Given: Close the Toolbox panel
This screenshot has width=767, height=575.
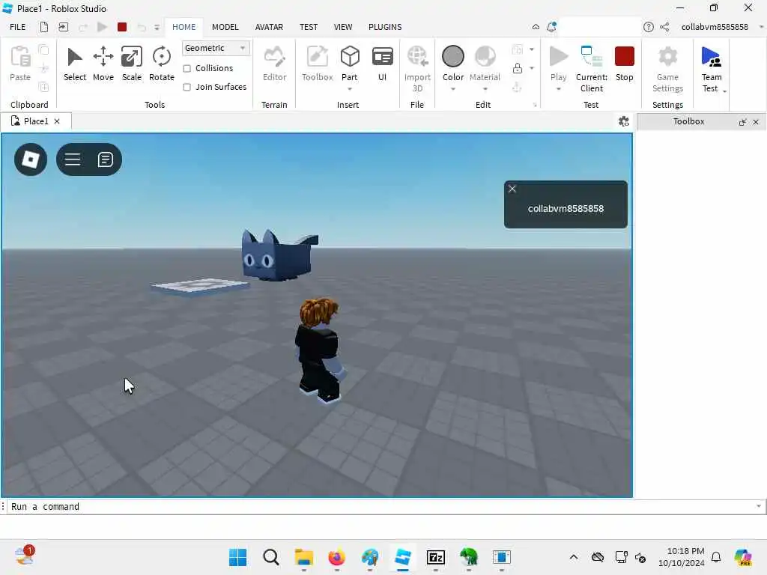Looking at the screenshot, I should 756,122.
